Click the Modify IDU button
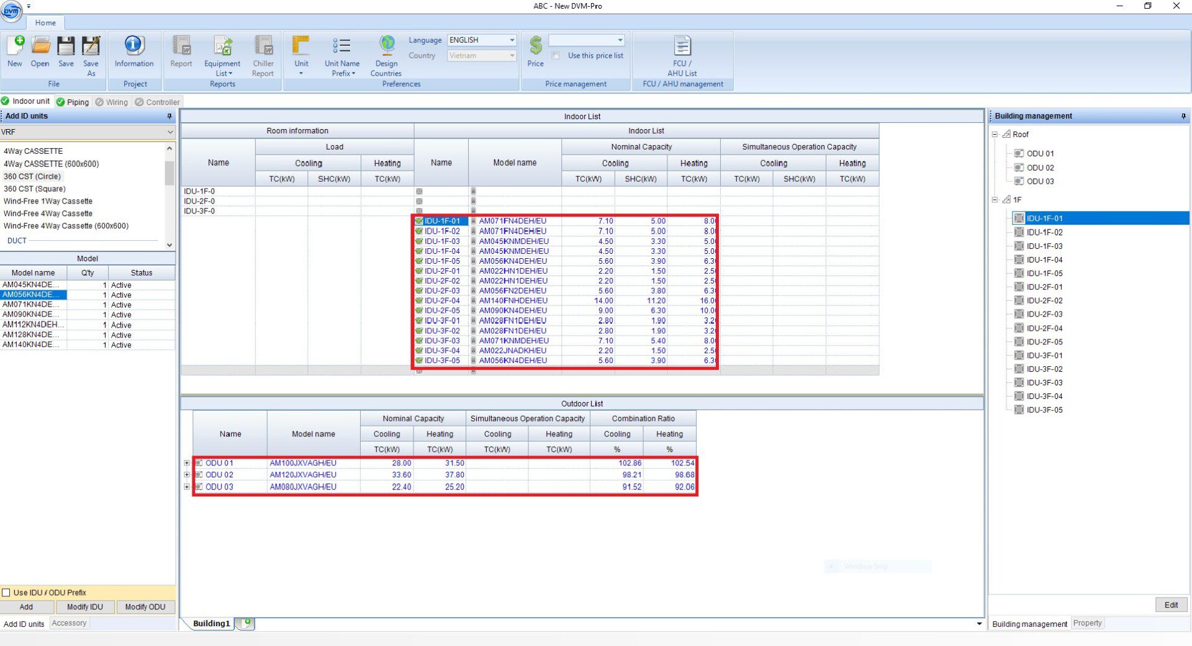 coord(85,607)
